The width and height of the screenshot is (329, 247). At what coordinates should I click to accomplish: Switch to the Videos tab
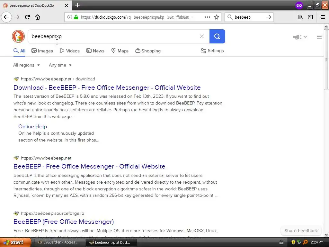70,51
